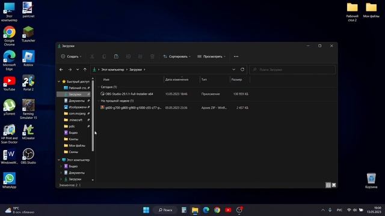Go up one folder level arrow
Image resolution: width=385 pixels, height=216 pixels.
[x=85, y=70]
